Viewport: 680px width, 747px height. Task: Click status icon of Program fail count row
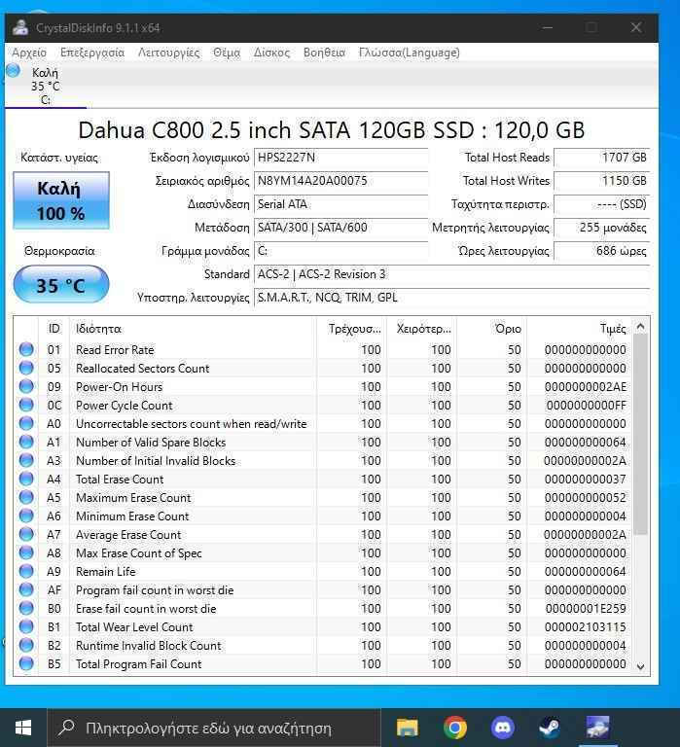click(26, 589)
